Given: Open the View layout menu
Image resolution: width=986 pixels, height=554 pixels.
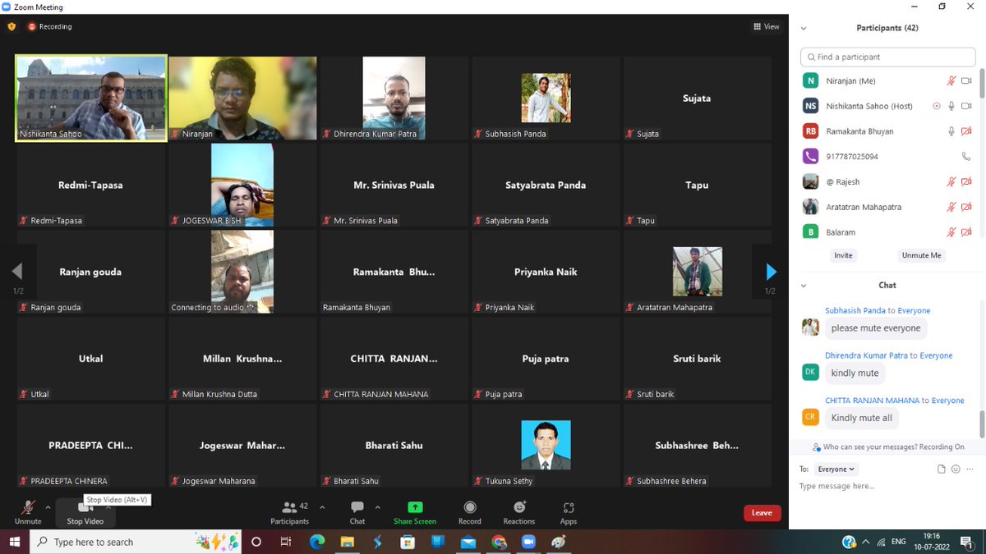Looking at the screenshot, I should point(767,26).
